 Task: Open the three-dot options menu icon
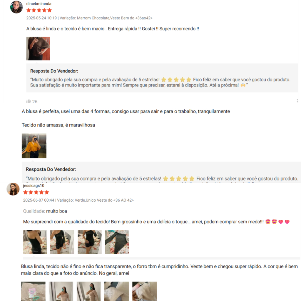pos(297,101)
